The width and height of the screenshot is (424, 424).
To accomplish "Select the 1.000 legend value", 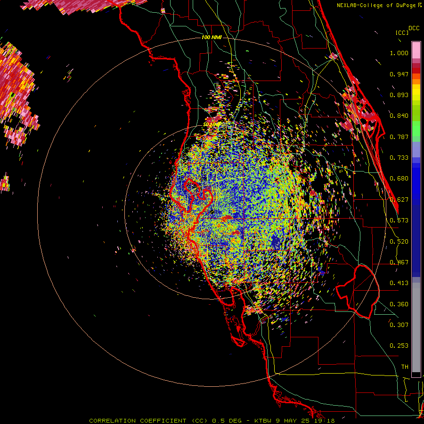I will [399, 53].
